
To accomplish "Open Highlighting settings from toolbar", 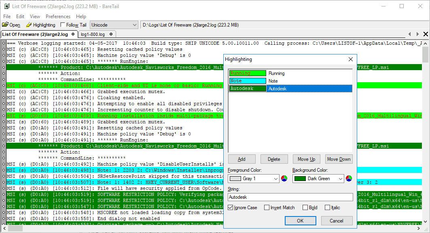I will pyautogui.click(x=40, y=25).
